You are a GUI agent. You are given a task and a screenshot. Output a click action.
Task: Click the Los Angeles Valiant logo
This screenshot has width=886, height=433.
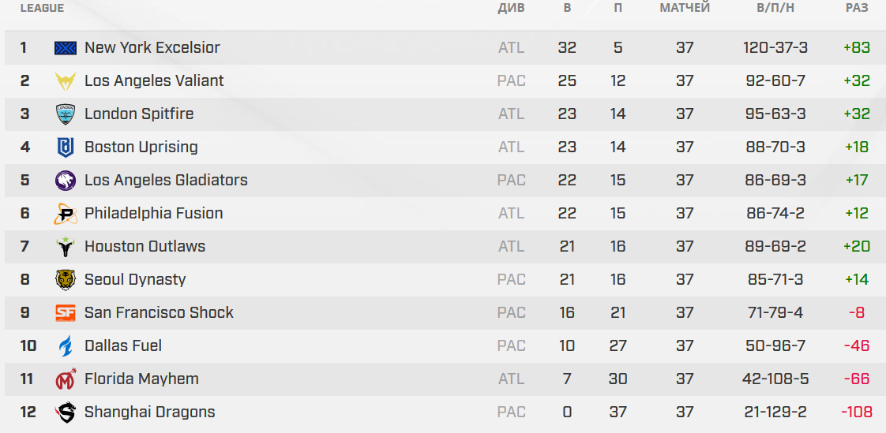pos(65,81)
